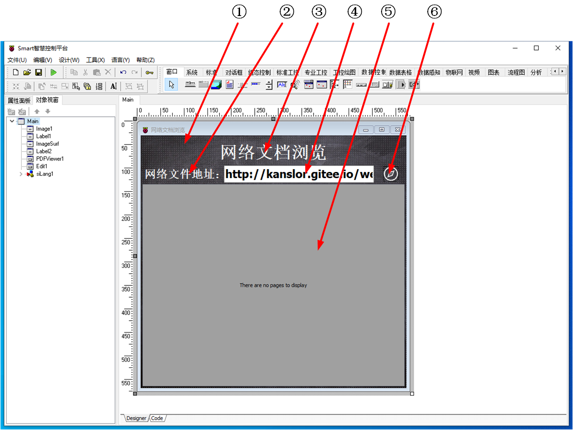Image resolution: width=573 pixels, height=430 pixels.
Task: Select Label1 in the object tree
Action: point(43,136)
